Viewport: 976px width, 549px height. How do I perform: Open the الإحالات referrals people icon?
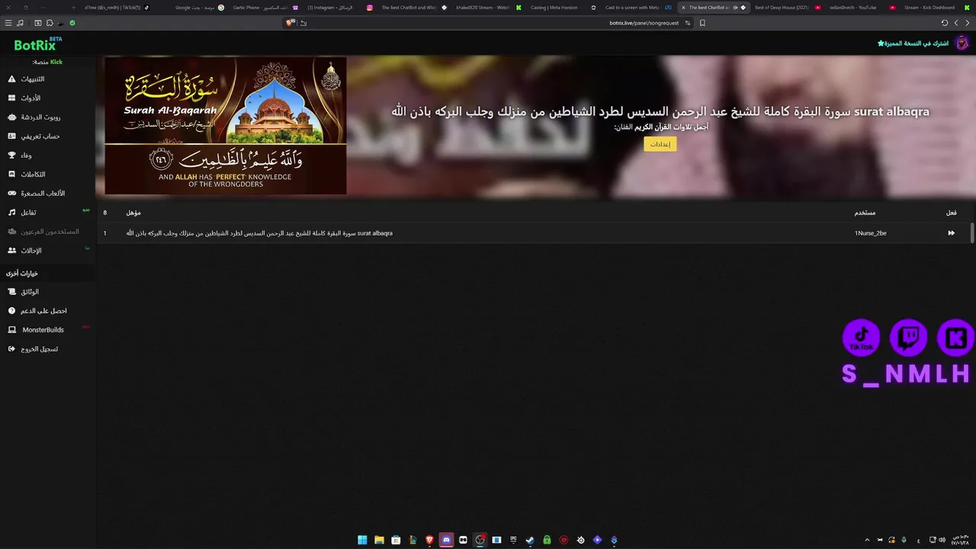[11, 251]
